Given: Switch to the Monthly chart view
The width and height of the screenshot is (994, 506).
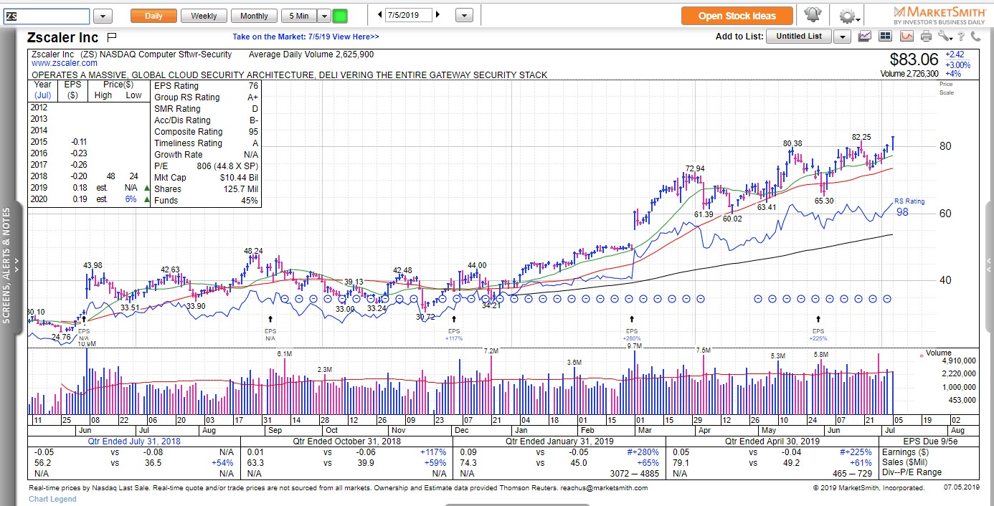Looking at the screenshot, I should [x=254, y=16].
